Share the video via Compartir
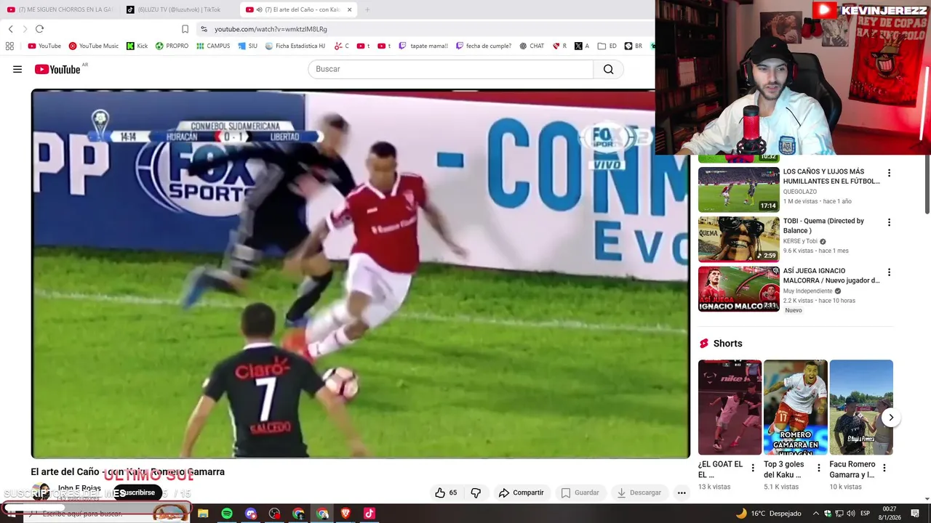 click(521, 492)
